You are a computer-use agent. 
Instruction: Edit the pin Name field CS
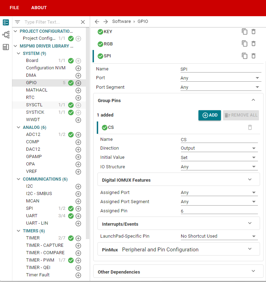coord(219,140)
